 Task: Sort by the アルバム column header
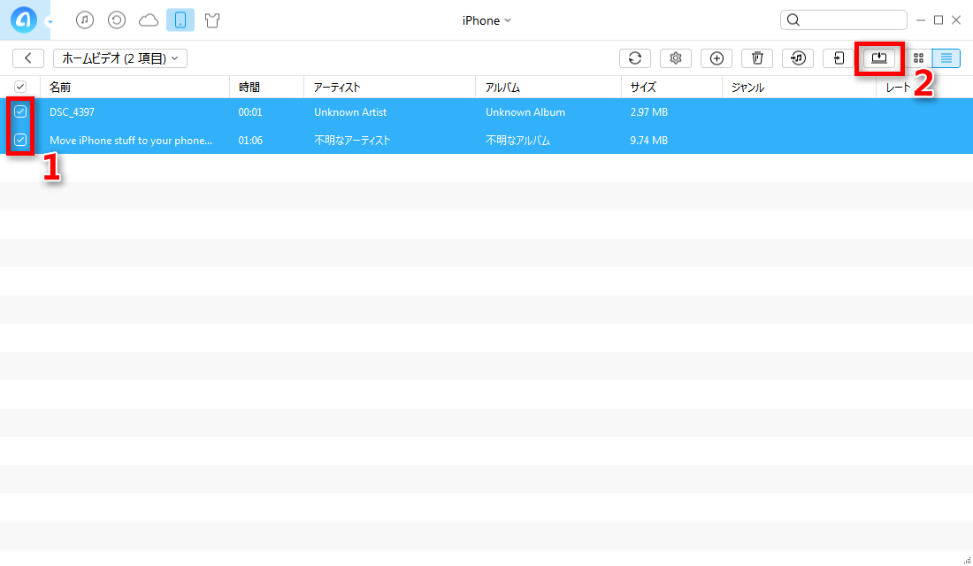pos(548,88)
